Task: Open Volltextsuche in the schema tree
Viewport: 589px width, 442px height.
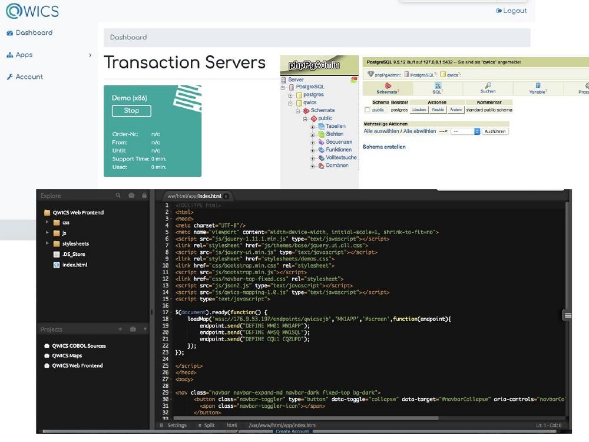Action: (341, 158)
